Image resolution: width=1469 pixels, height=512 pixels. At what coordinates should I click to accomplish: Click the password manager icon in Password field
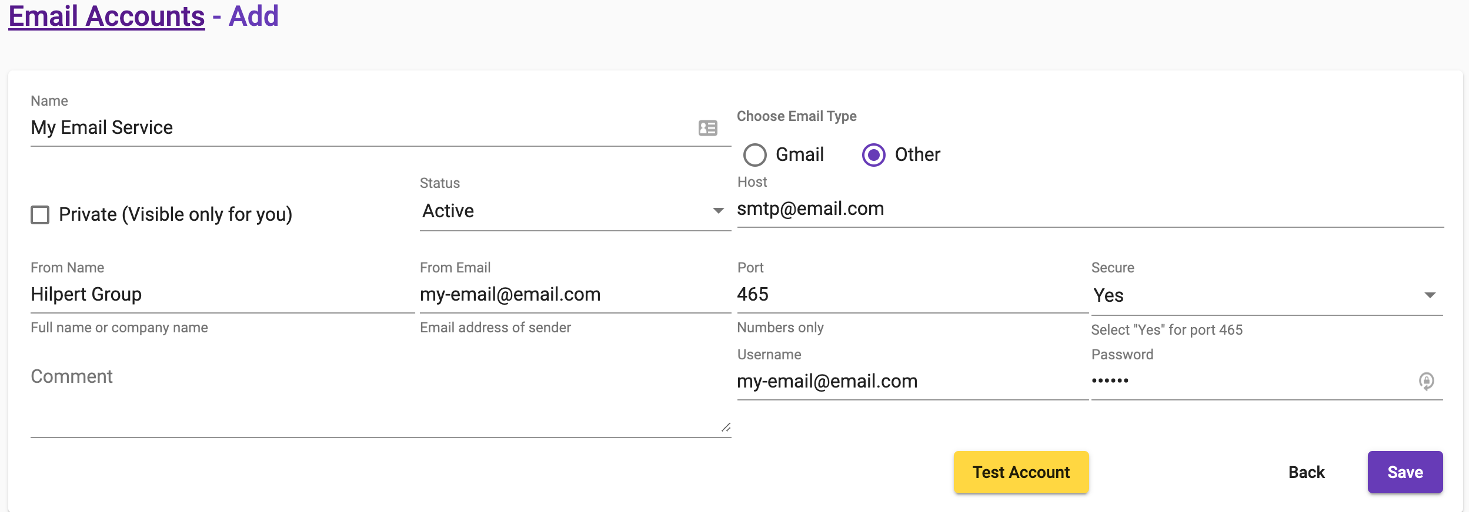(x=1426, y=381)
